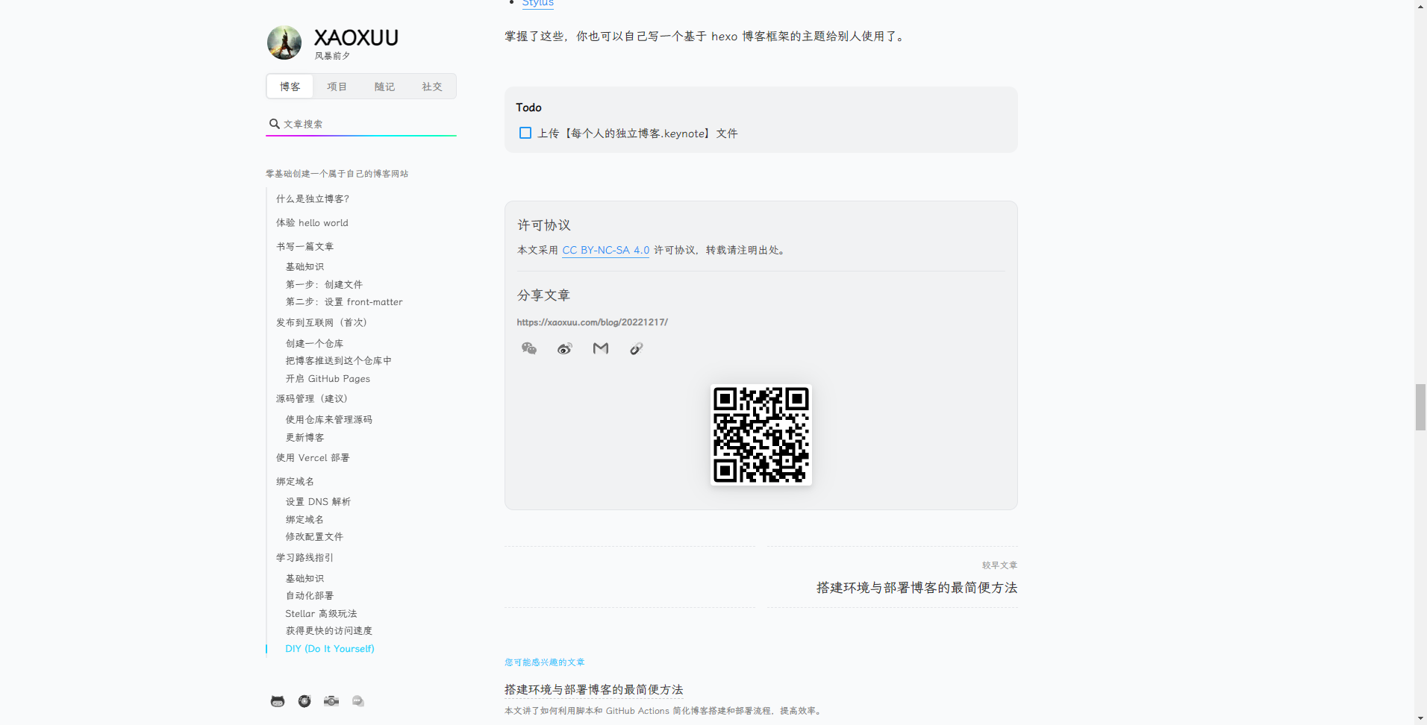The height and width of the screenshot is (725, 1427).
Task: Click the QR code for the article
Action: [x=761, y=435]
